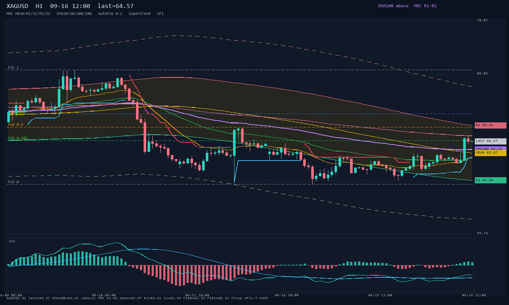Click the '09-15 11:00' time axis label
This screenshot has height=305, width=509.
point(380,295)
